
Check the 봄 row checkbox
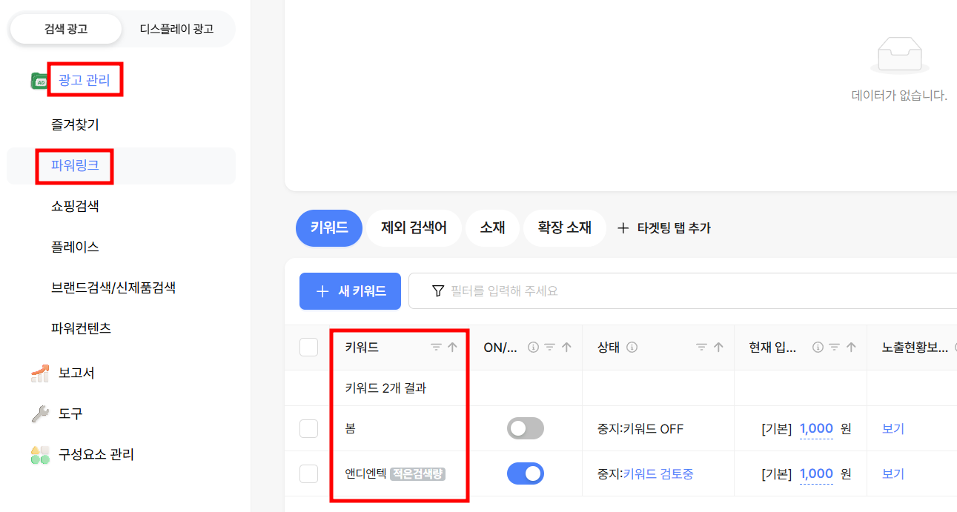coord(308,428)
